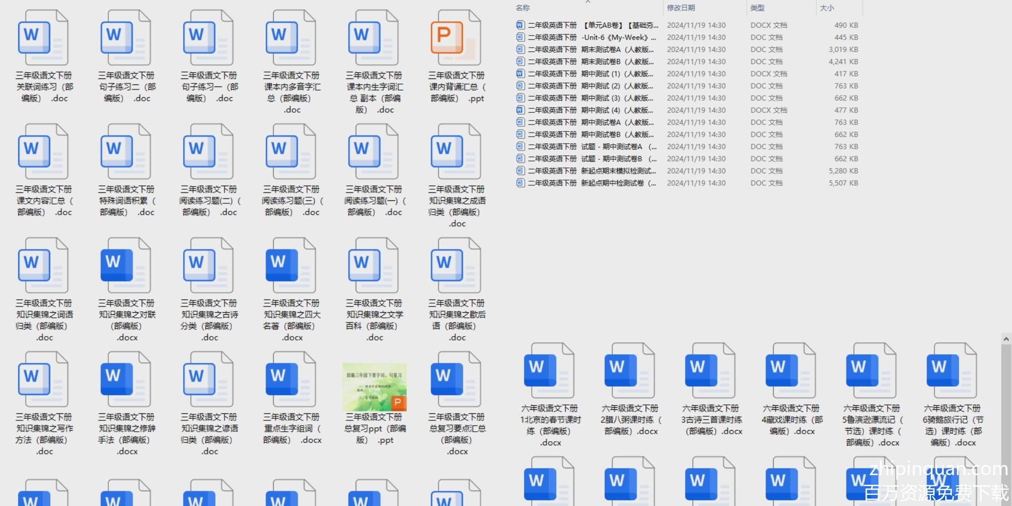Viewport: 1012px width, 506px height.
Task: Open the 1北京的春节课时练 .docx file icon
Action: click(x=549, y=371)
